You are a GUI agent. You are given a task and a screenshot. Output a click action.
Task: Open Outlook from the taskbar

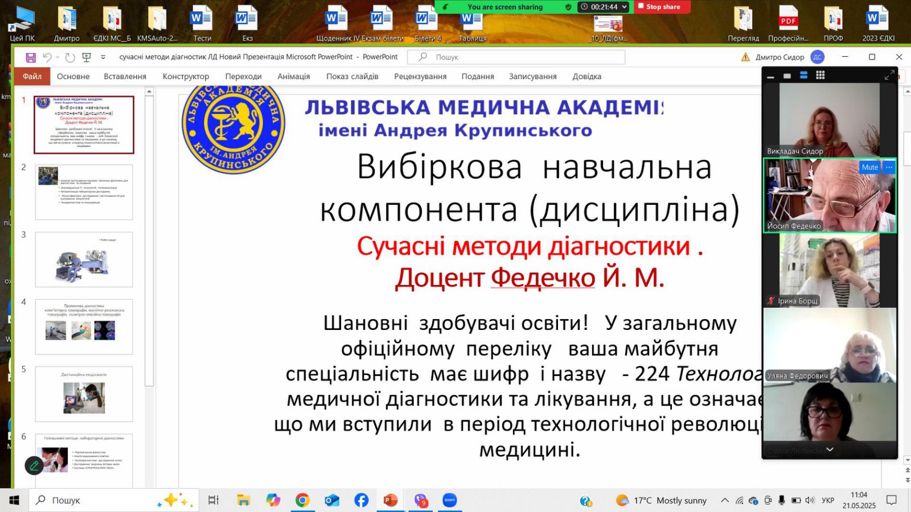[x=332, y=500]
